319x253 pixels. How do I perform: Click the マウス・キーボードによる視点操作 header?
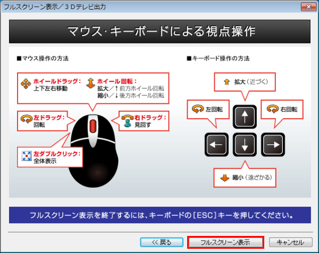point(159,31)
